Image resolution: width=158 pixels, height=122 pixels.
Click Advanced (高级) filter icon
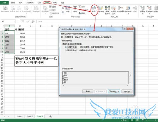(82, 13)
